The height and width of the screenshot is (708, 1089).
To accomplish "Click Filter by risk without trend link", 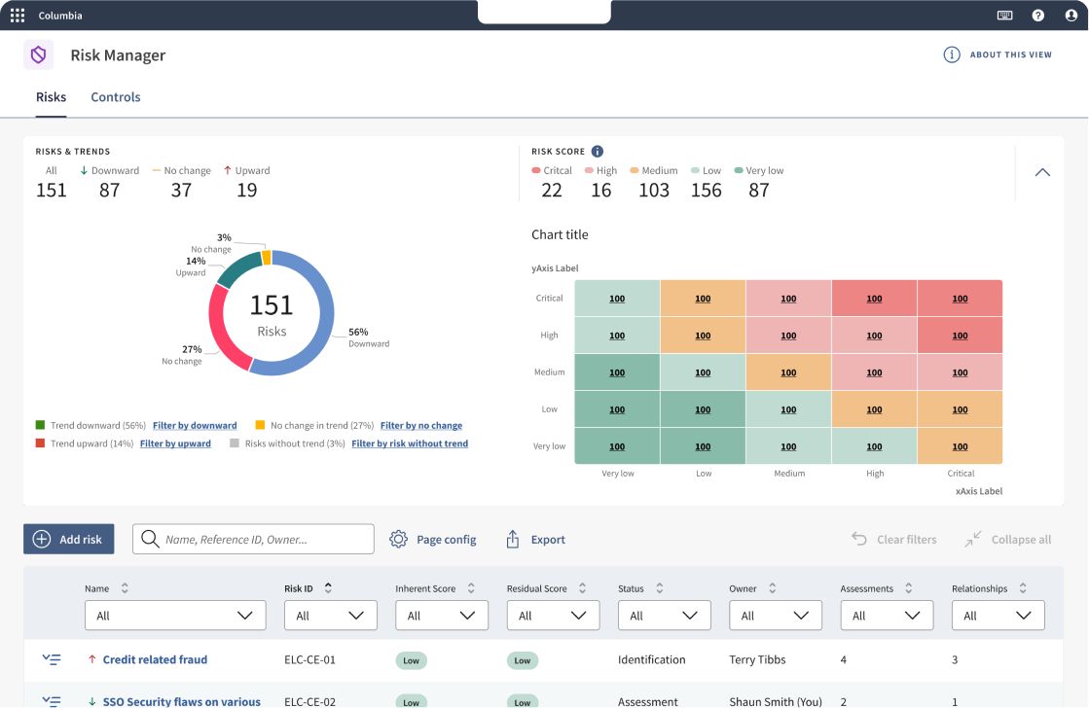I will coord(410,443).
